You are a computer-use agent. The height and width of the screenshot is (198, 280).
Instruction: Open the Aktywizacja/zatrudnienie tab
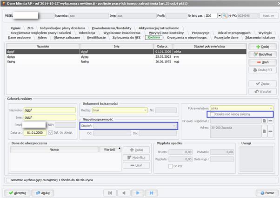point(159,28)
